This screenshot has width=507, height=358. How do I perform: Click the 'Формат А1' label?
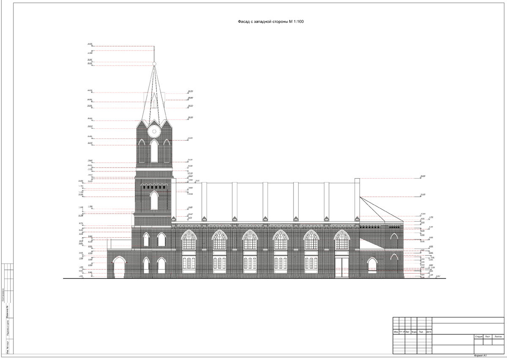tap(481, 355)
